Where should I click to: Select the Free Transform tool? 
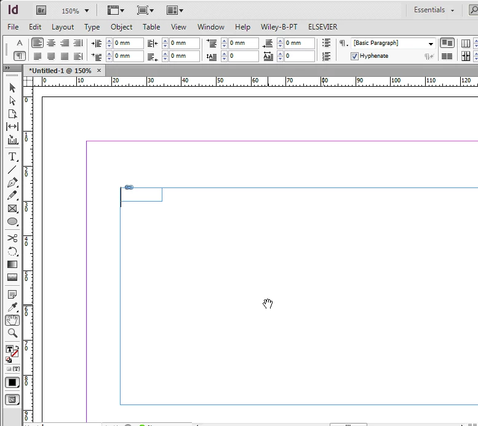click(12, 251)
